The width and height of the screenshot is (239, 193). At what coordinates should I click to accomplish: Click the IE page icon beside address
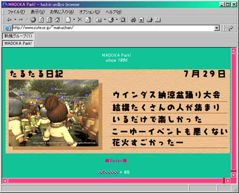(7, 28)
